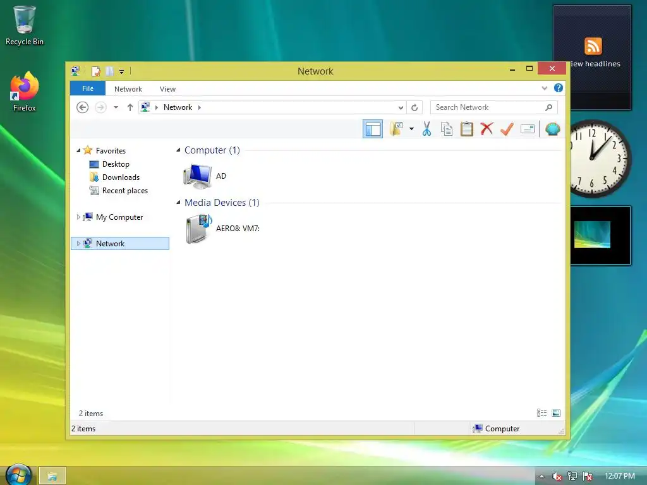The image size is (647, 485).
Task: Open Firefox shortcut on the desktop
Action: click(x=25, y=92)
